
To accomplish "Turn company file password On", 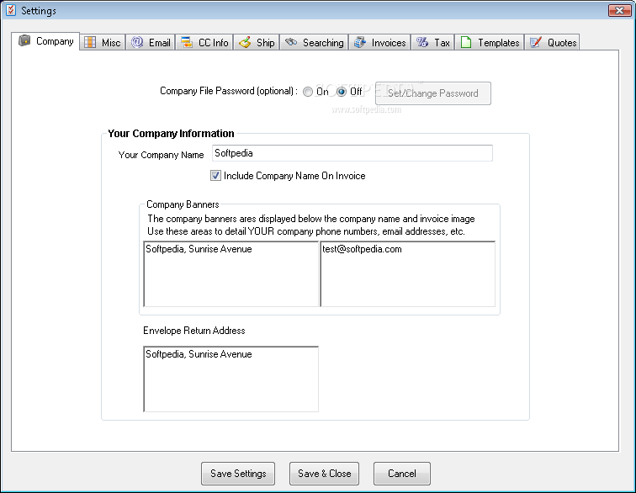I will tap(308, 92).
